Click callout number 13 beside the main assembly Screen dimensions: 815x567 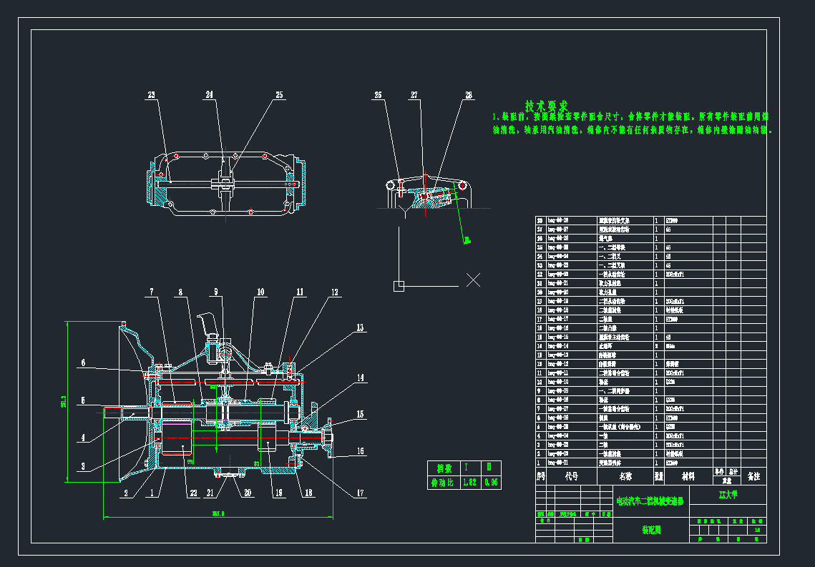pos(360,327)
